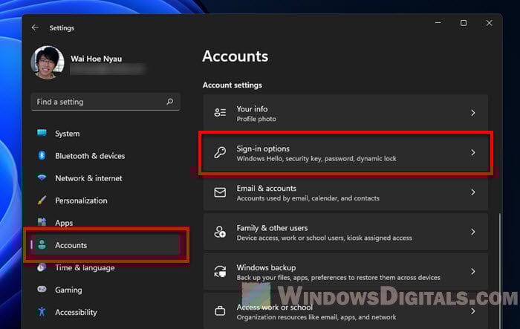Expand the Your info row chevron
This screenshot has height=329, width=520.
(x=473, y=113)
